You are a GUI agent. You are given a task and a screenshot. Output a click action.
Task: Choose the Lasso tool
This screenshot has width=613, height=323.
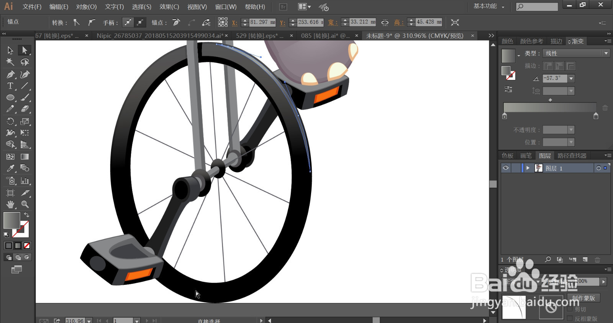(25, 62)
